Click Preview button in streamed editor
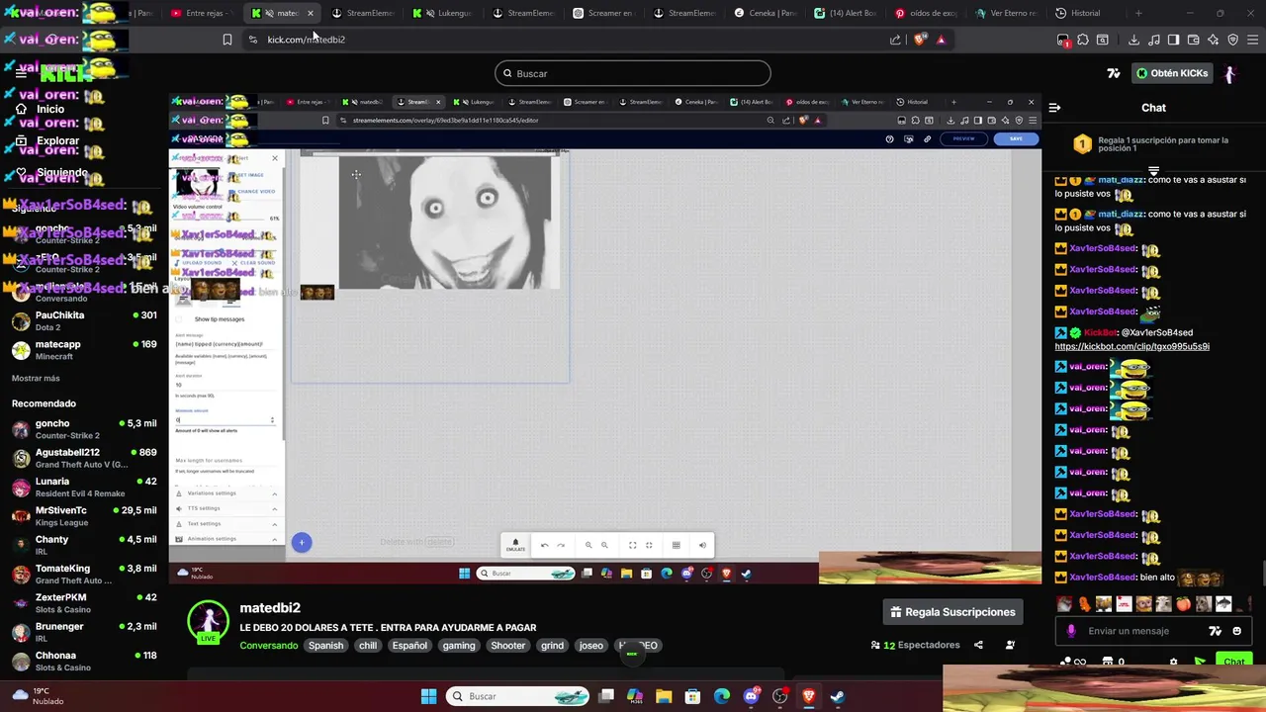This screenshot has width=1266, height=712. click(963, 138)
